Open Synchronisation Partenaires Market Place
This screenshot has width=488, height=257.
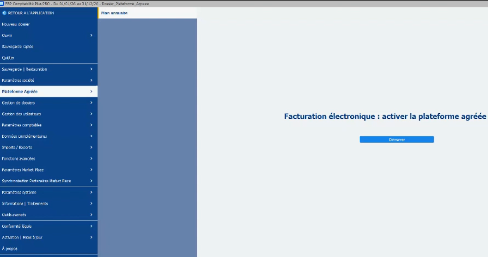click(49, 181)
